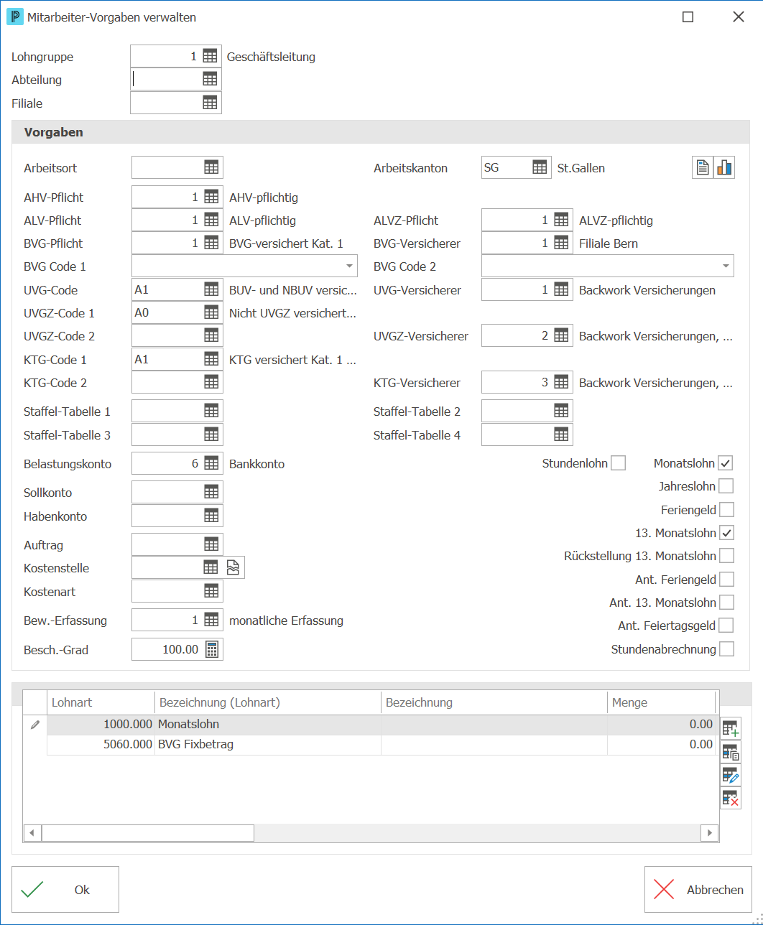The width and height of the screenshot is (763, 925).
Task: Toggle the Stundenabrechnung checkbox
Action: tap(726, 649)
